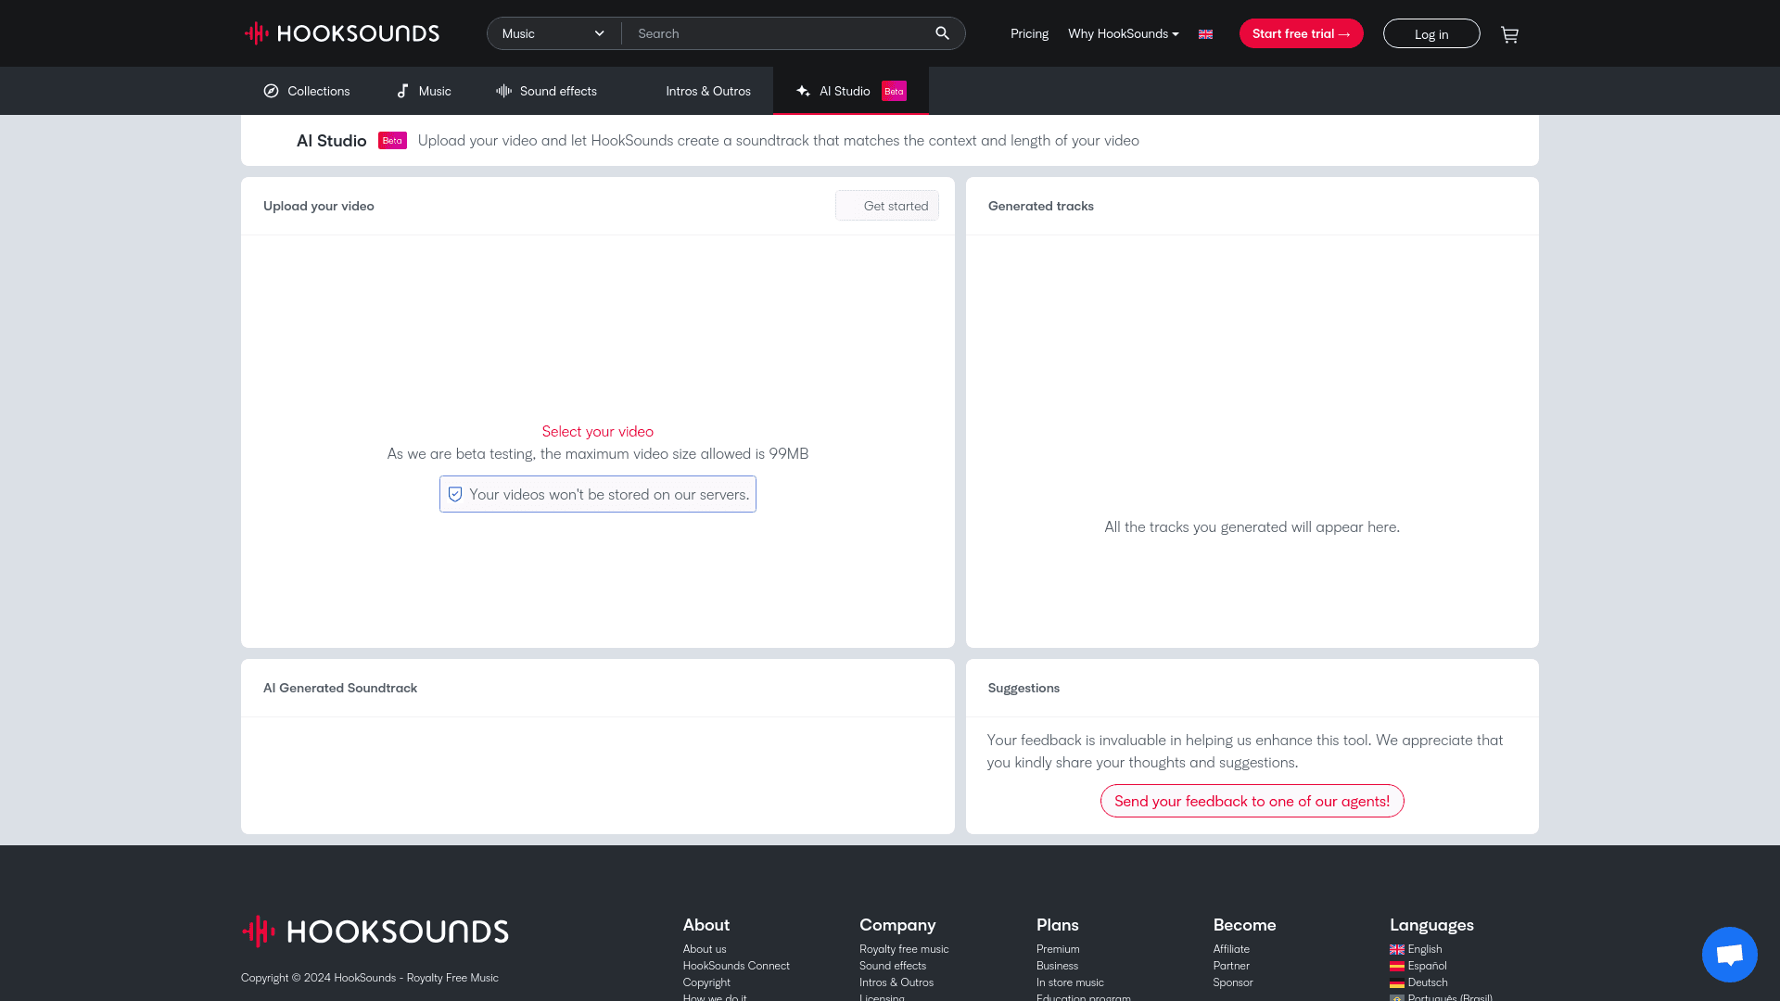1780x1001 pixels.
Task: Select the Collections compass icon
Action: (x=271, y=91)
